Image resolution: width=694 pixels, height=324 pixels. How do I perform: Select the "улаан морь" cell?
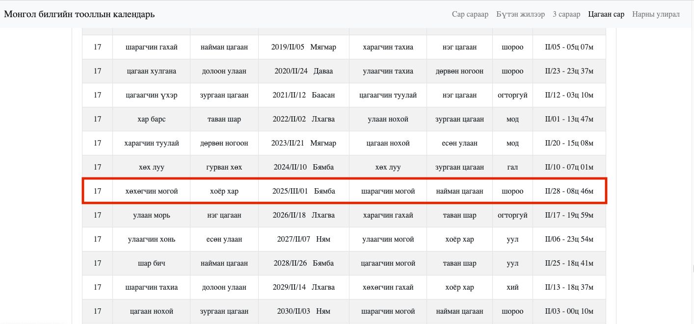(x=152, y=215)
